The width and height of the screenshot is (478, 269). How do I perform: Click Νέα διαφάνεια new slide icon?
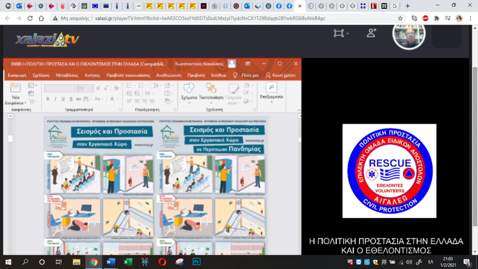pos(15,88)
